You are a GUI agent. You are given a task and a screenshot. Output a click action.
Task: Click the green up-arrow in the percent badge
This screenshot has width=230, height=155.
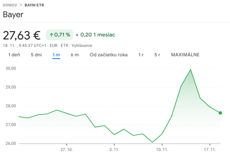pos(51,35)
